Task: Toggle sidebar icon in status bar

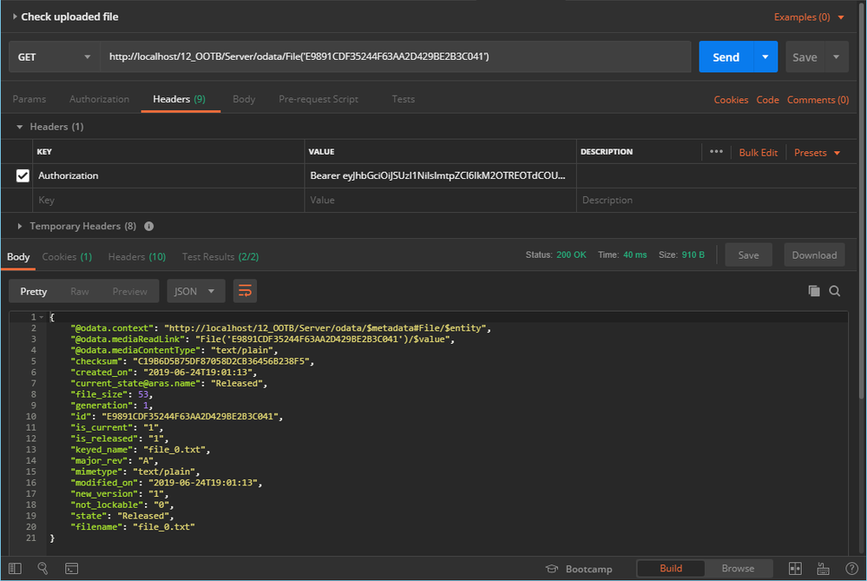Action: click(14, 569)
